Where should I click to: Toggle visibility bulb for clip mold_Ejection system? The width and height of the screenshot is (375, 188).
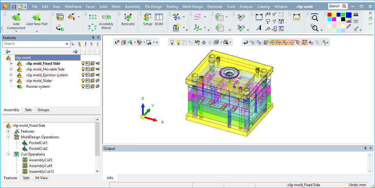pos(83,75)
